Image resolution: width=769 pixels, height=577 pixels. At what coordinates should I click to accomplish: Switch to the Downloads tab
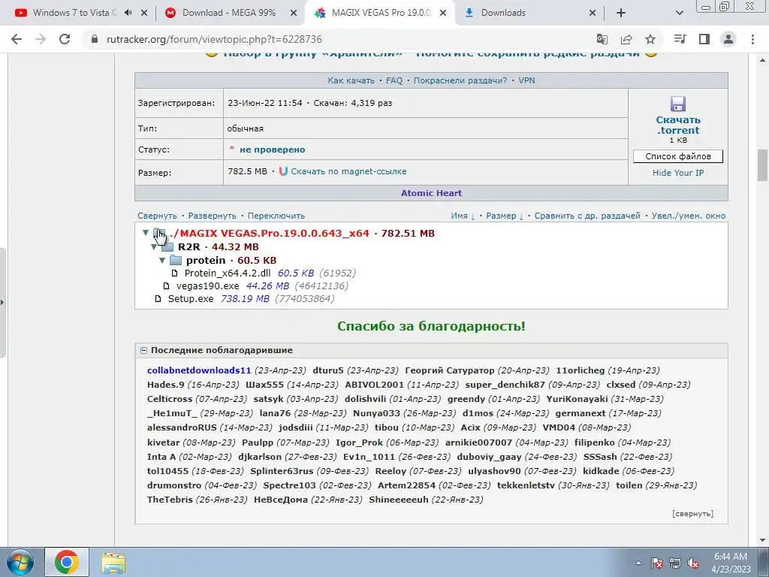pos(503,13)
